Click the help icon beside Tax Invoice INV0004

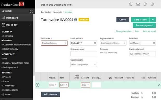click(x=76, y=20)
